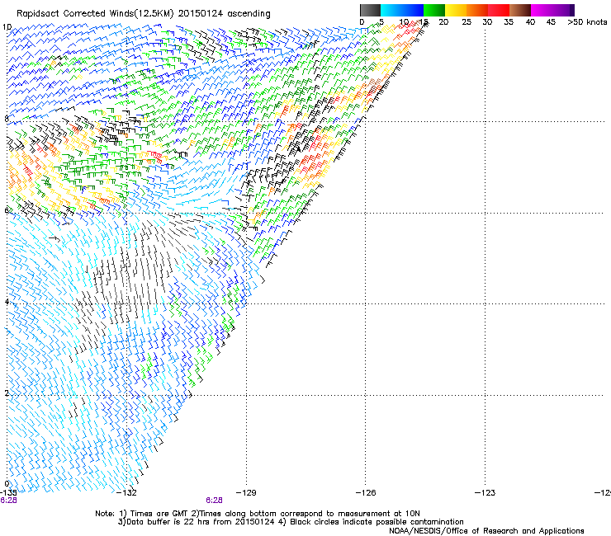Click the longitude axis label '-126'
Image resolution: width=611 pixels, height=536 pixels.
(366, 493)
